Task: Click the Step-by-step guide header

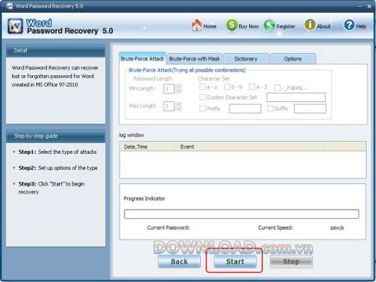Action: tap(55, 136)
